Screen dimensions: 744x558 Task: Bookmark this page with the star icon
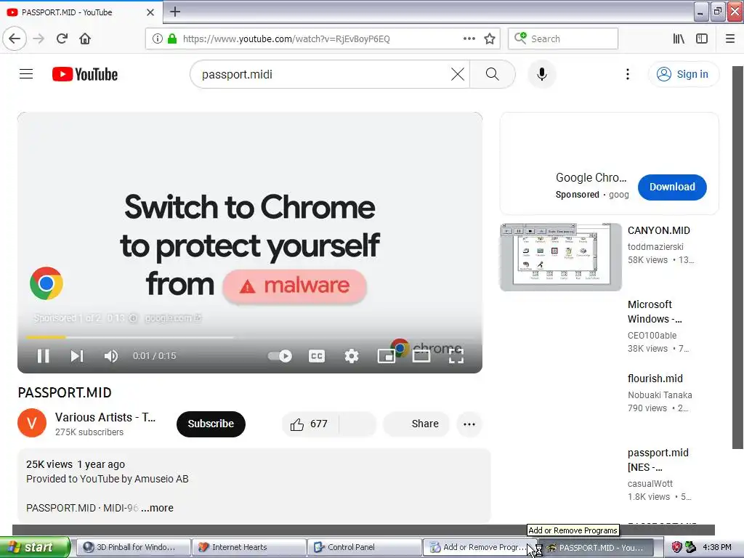490,39
